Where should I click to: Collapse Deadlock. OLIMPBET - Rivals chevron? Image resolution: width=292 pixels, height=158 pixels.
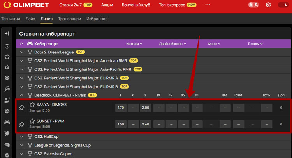[x=21, y=95]
